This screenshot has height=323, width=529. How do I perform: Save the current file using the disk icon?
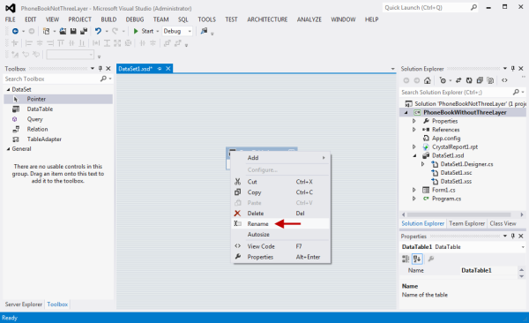[x=73, y=31]
